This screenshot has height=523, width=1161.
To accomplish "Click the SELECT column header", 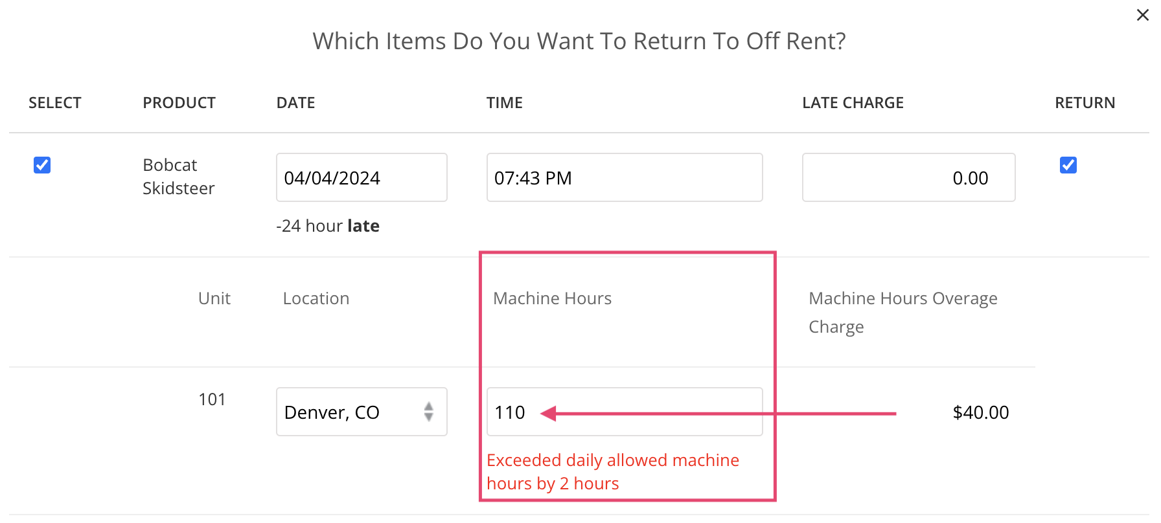I will [x=54, y=102].
